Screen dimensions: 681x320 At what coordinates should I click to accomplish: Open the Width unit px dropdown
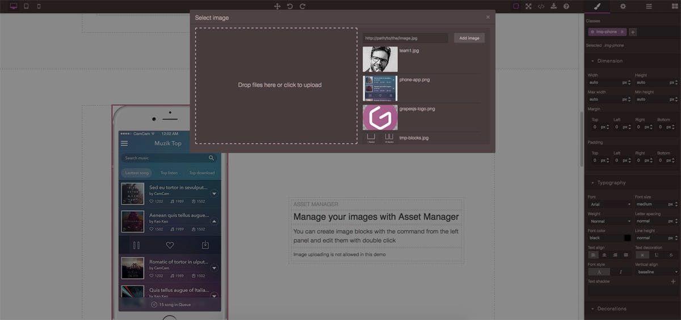tap(625, 82)
